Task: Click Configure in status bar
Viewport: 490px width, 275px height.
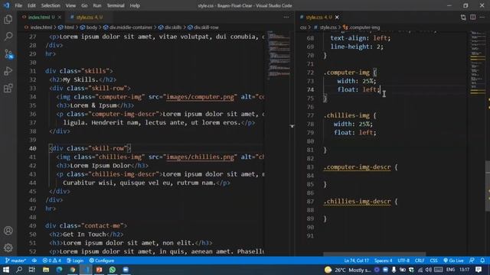Action: click(102, 260)
